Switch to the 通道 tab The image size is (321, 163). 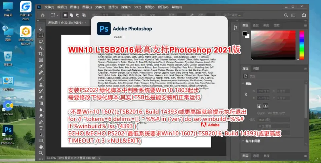coord(256,156)
